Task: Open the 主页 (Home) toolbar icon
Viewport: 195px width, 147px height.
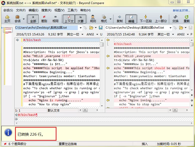Action: coord(7,19)
